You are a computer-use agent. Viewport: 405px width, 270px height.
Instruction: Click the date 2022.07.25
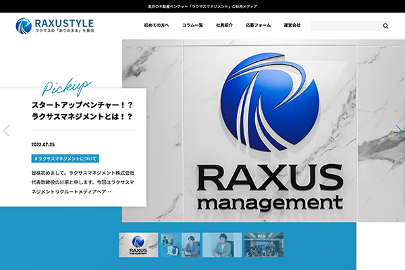click(43, 144)
